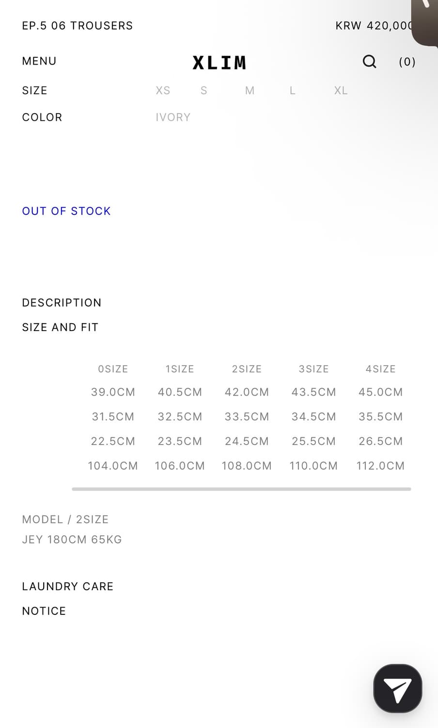Select size XS
Viewport: 438px width, 728px height.
point(163,91)
